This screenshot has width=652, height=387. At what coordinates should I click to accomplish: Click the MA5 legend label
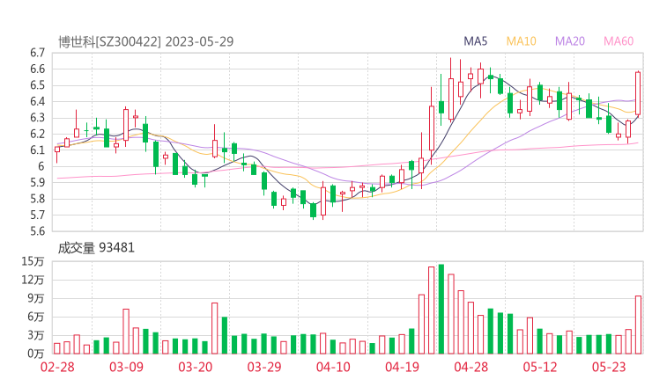pyautogui.click(x=475, y=41)
